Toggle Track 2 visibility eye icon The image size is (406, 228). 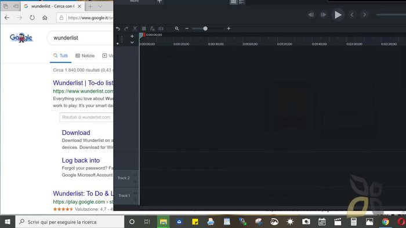click(135, 175)
